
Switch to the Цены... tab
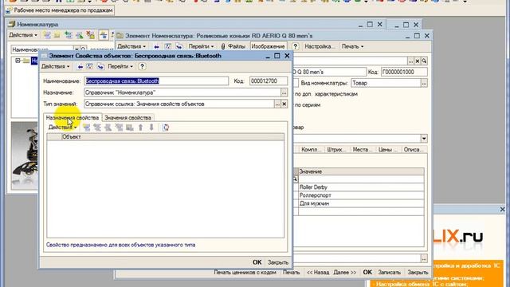pos(387,149)
